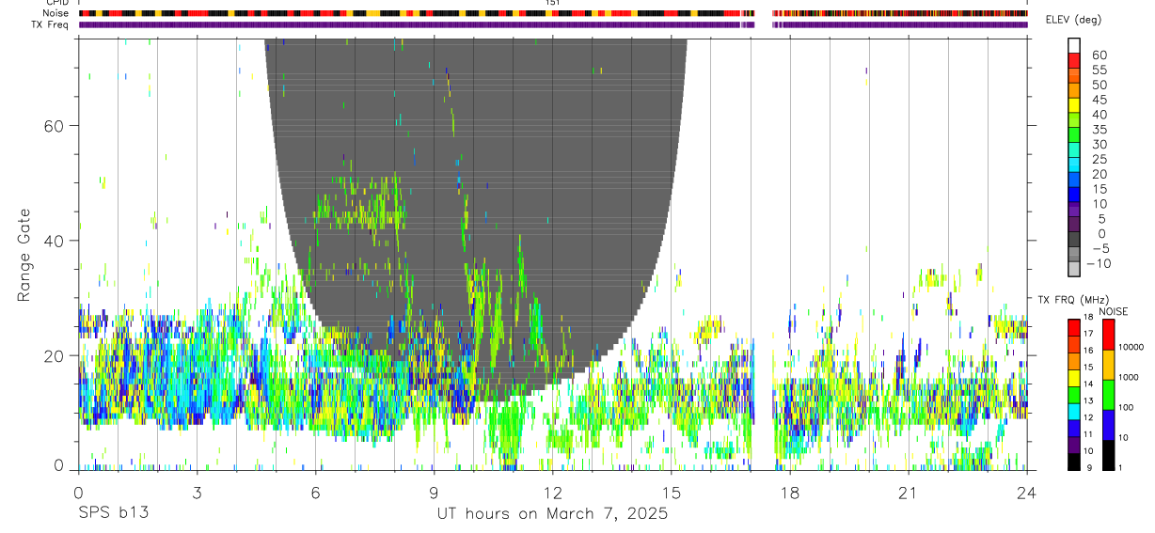The width and height of the screenshot is (1155, 533).
Task: Click the '45' label on the ELEV scale
Action: (1099, 101)
